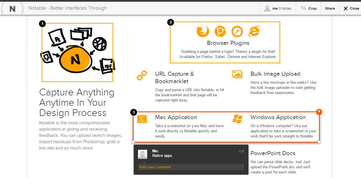Select the Crop tool
The image size is (361, 178).
308,8
